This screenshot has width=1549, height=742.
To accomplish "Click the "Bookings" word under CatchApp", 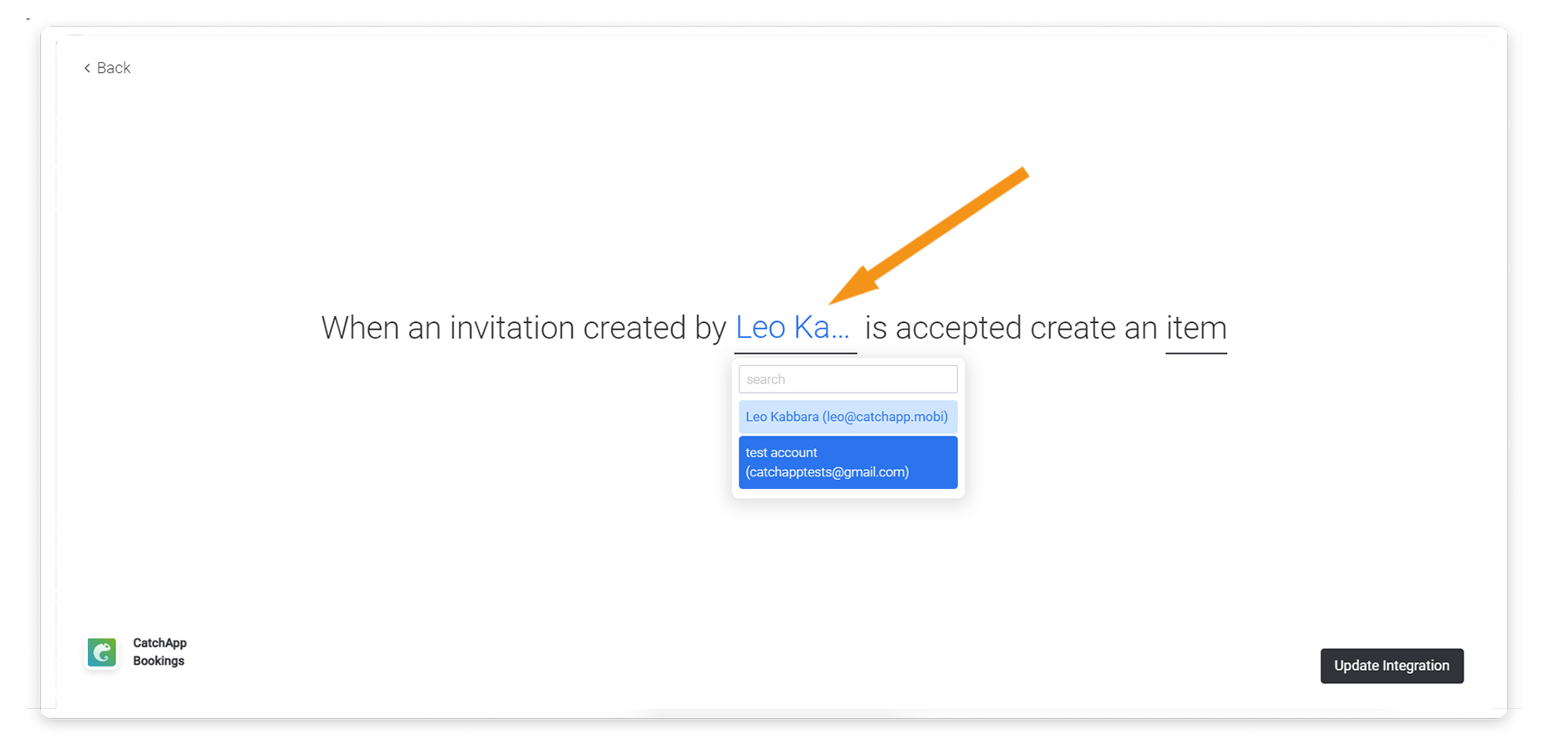I will click(159, 661).
